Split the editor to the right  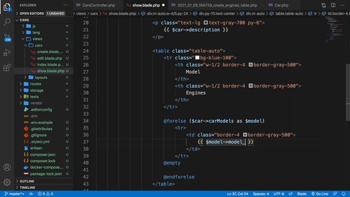333,5
